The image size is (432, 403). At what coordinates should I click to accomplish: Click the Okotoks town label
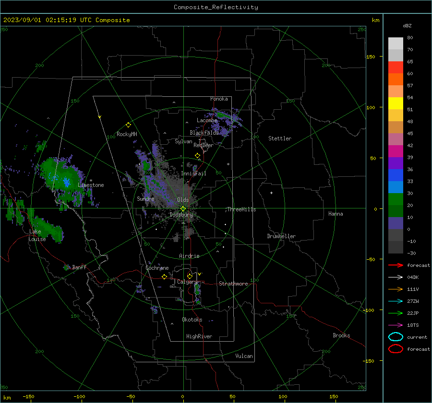tap(192, 320)
